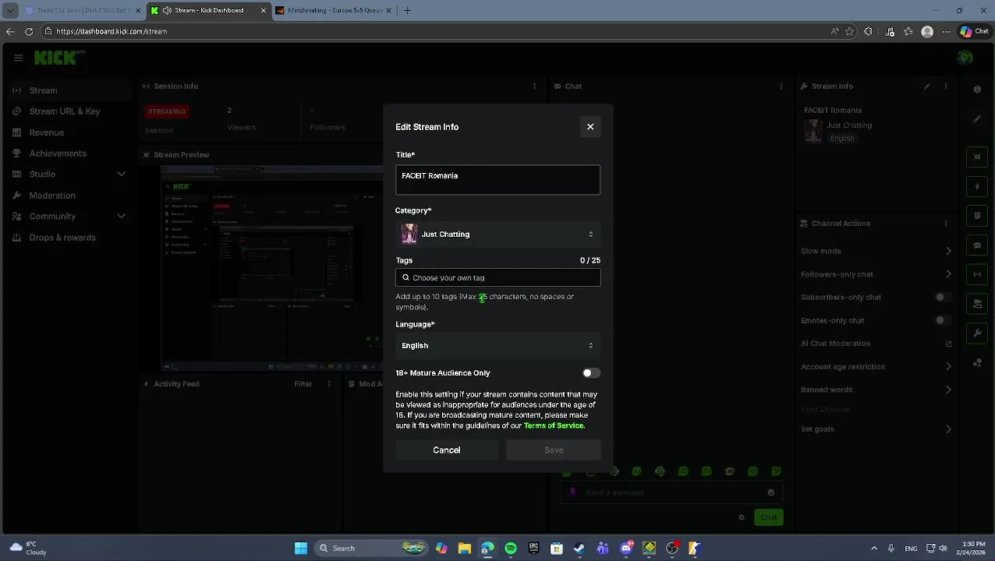Viewport: 995px width, 561px height.
Task: Open Spotify from the taskbar
Action: 511,549
